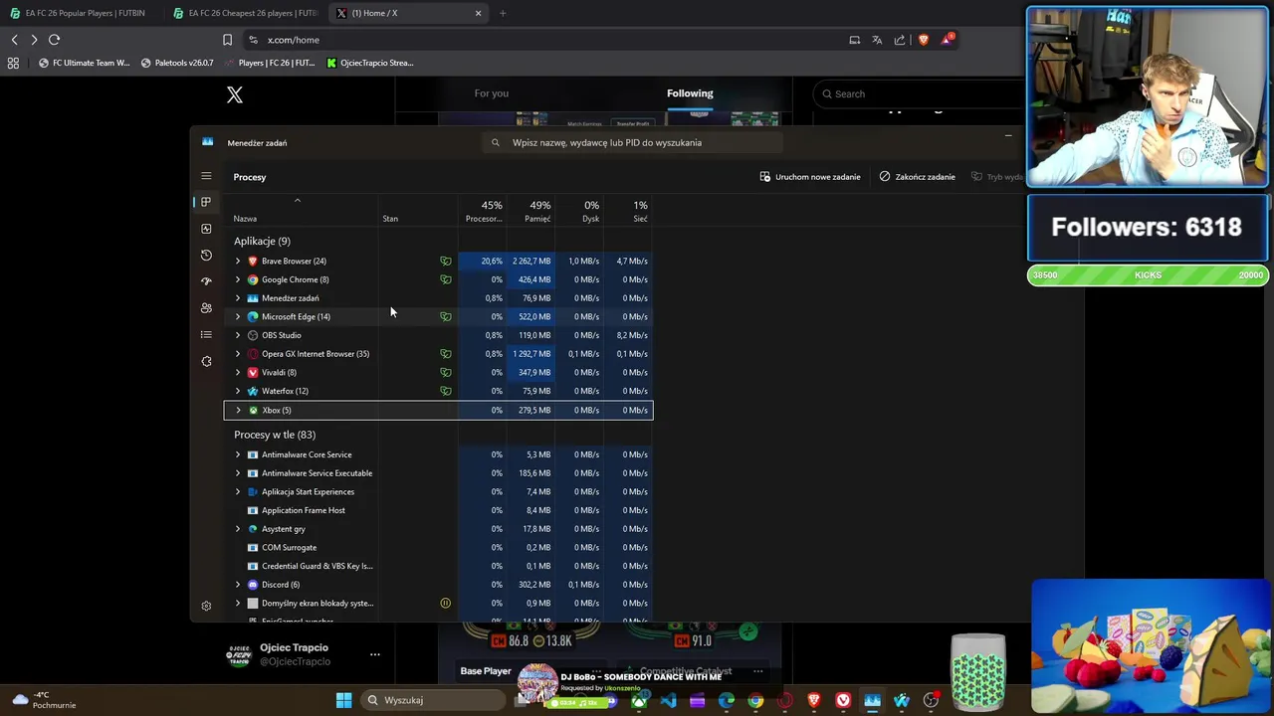Viewport: 1274px width, 716px height.
Task: Open the Users page in Task Manager sidebar
Action: pos(206,308)
